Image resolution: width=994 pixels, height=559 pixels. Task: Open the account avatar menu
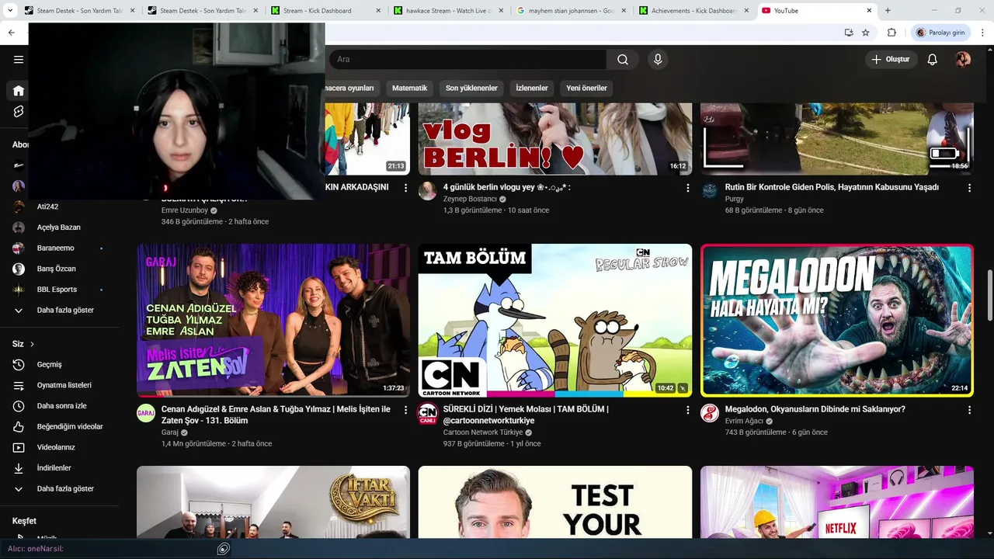click(963, 59)
